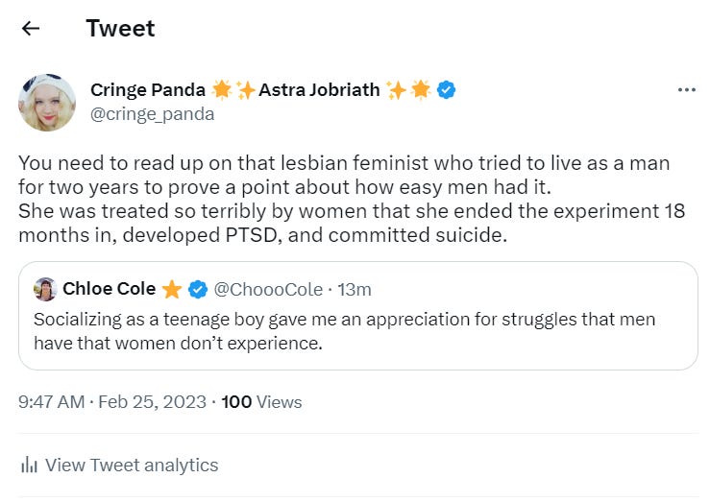Image resolution: width=710 pixels, height=502 pixels.
Task: Click the back arrow icon
Action: coord(31,28)
